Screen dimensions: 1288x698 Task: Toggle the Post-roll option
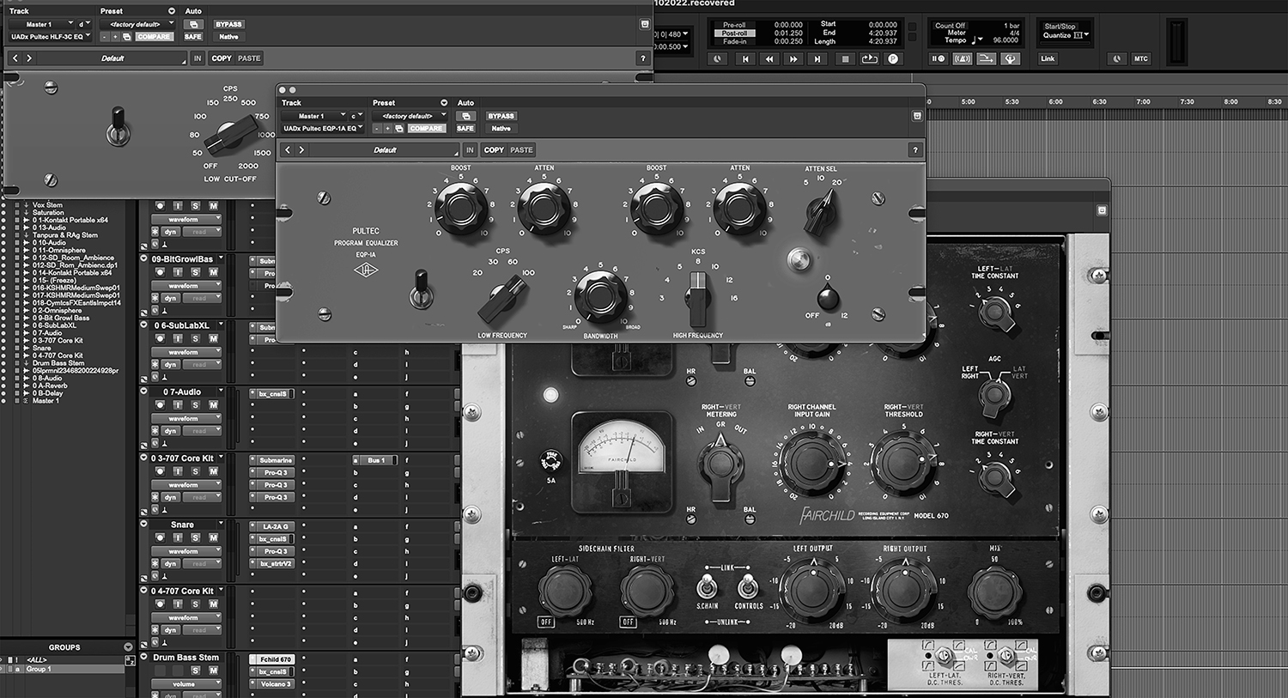point(734,33)
